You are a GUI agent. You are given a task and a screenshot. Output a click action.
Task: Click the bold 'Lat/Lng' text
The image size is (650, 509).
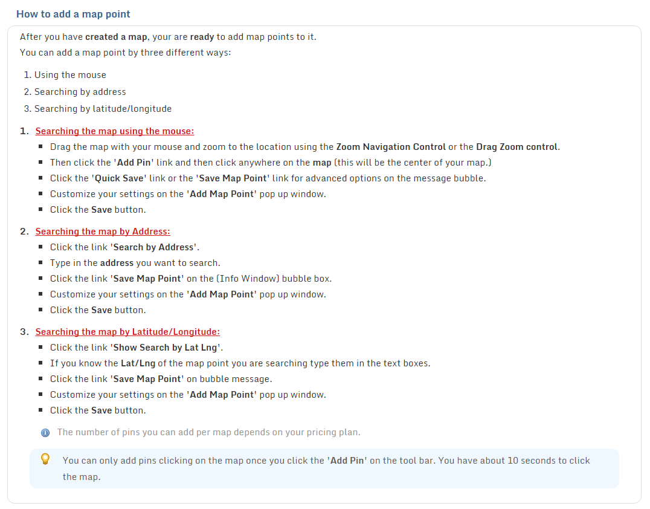click(138, 363)
